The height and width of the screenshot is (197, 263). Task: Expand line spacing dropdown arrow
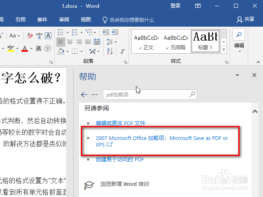[x=116, y=42]
